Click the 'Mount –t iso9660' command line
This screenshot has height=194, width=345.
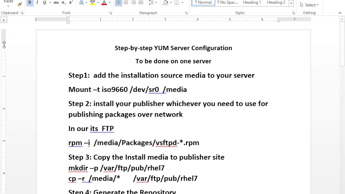pyautogui.click(x=127, y=89)
